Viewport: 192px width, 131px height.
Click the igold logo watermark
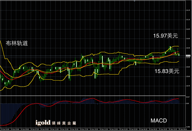43,123
